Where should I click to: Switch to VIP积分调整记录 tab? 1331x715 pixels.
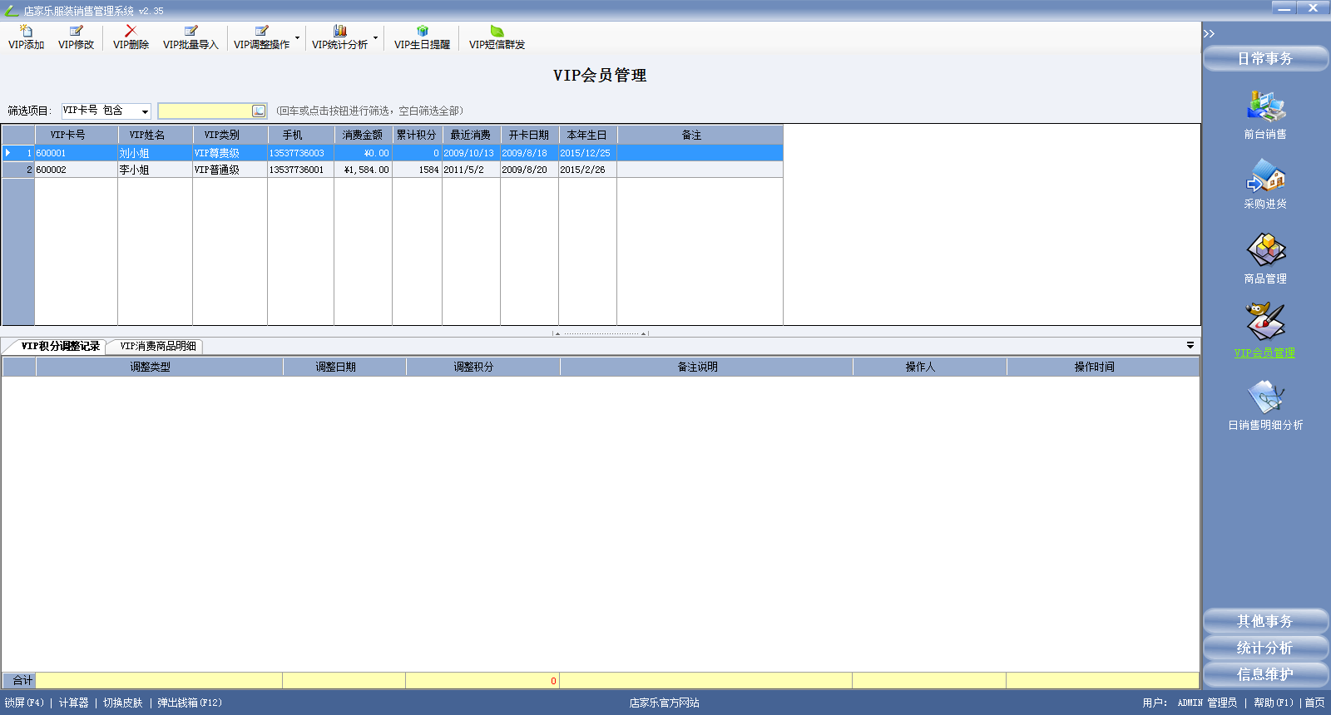click(60, 346)
